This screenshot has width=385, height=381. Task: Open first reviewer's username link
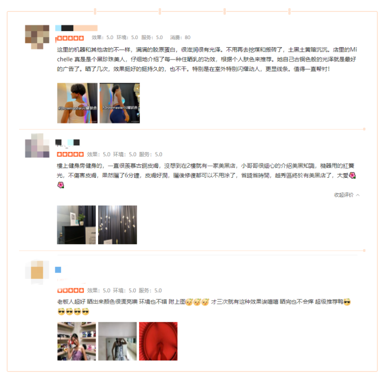[76, 28]
